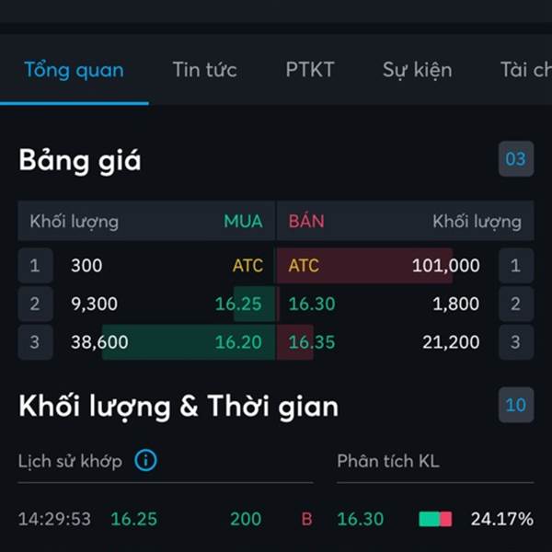Open the Khối lượng & Thời gian selector 10
Image resolution: width=552 pixels, height=552 pixels.
[515, 405]
